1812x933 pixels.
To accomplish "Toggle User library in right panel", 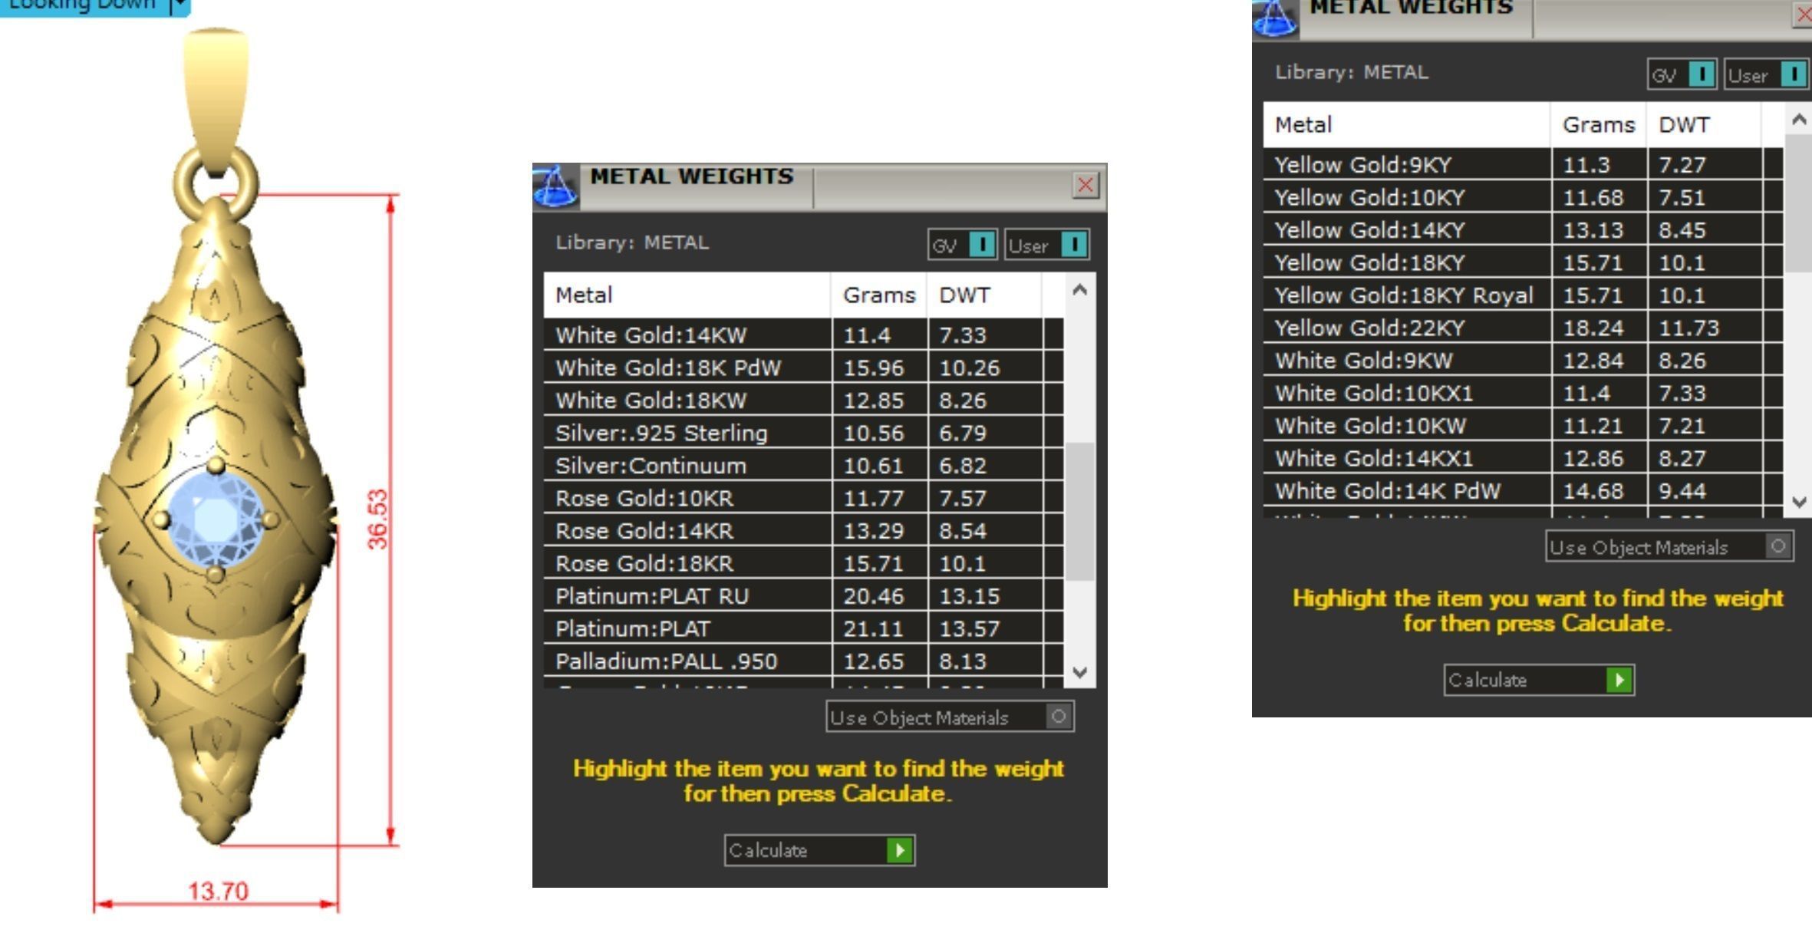I will point(1793,74).
